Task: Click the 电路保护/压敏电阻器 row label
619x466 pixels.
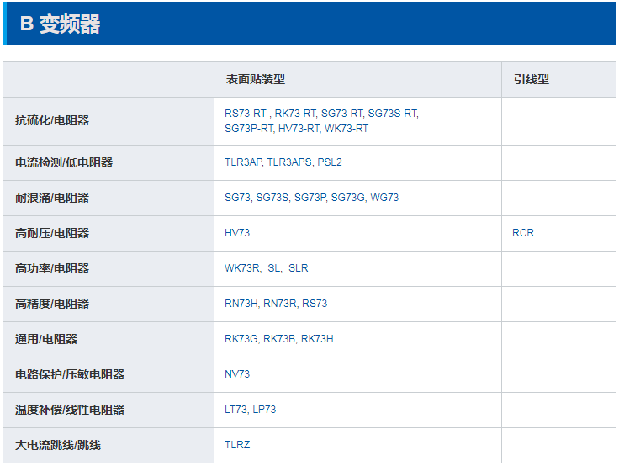Action: 70,374
